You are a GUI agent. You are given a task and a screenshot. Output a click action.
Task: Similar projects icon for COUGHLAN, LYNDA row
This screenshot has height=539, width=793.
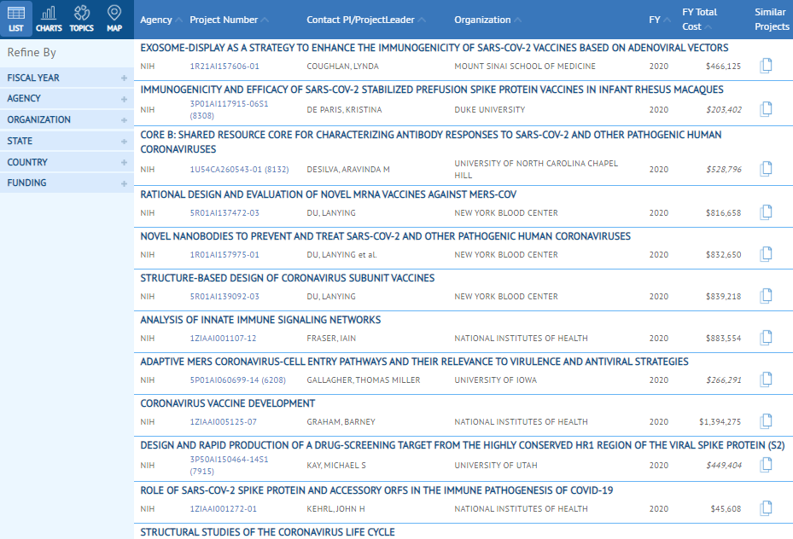click(x=767, y=66)
